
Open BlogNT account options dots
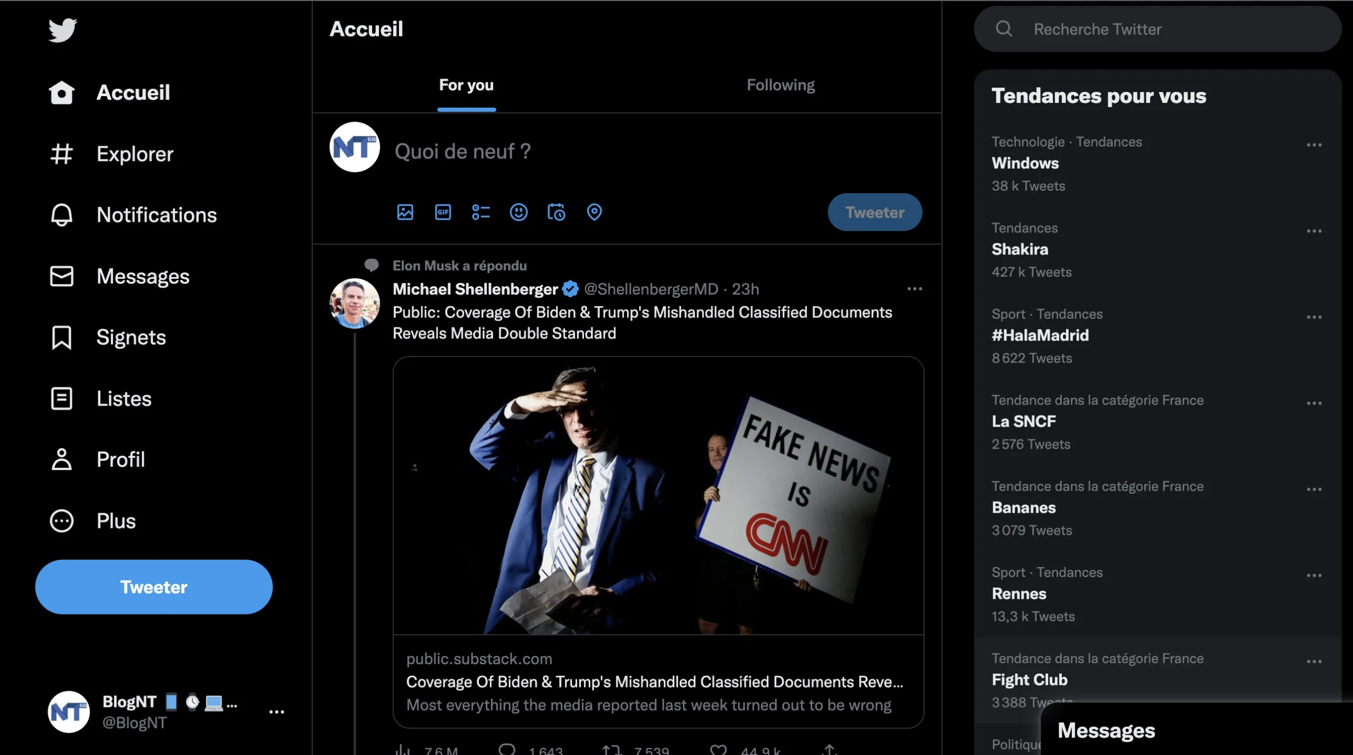(x=276, y=712)
